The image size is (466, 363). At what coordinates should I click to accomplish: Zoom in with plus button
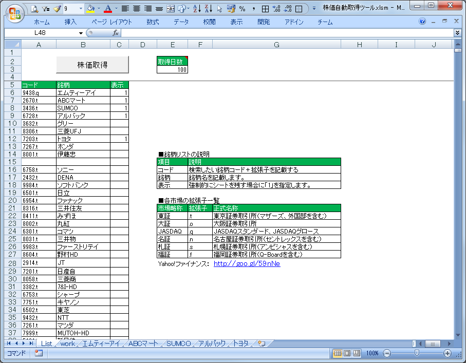[448, 353]
